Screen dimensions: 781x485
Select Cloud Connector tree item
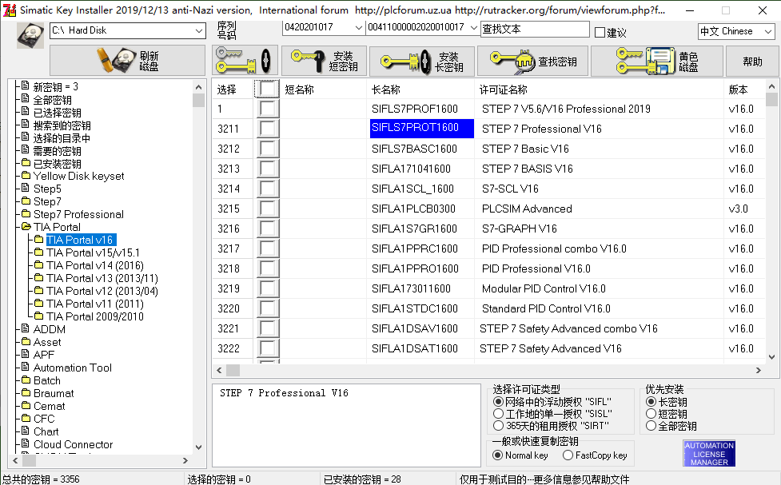(x=73, y=445)
